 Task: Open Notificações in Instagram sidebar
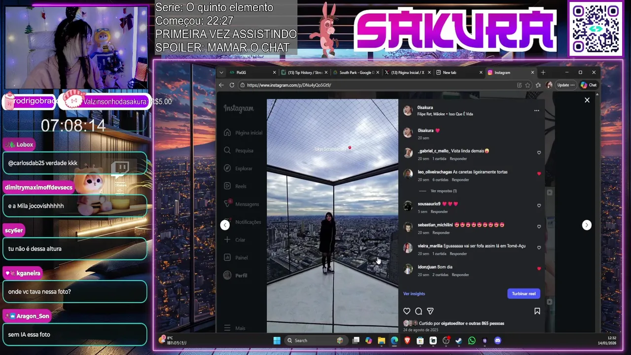click(x=243, y=222)
